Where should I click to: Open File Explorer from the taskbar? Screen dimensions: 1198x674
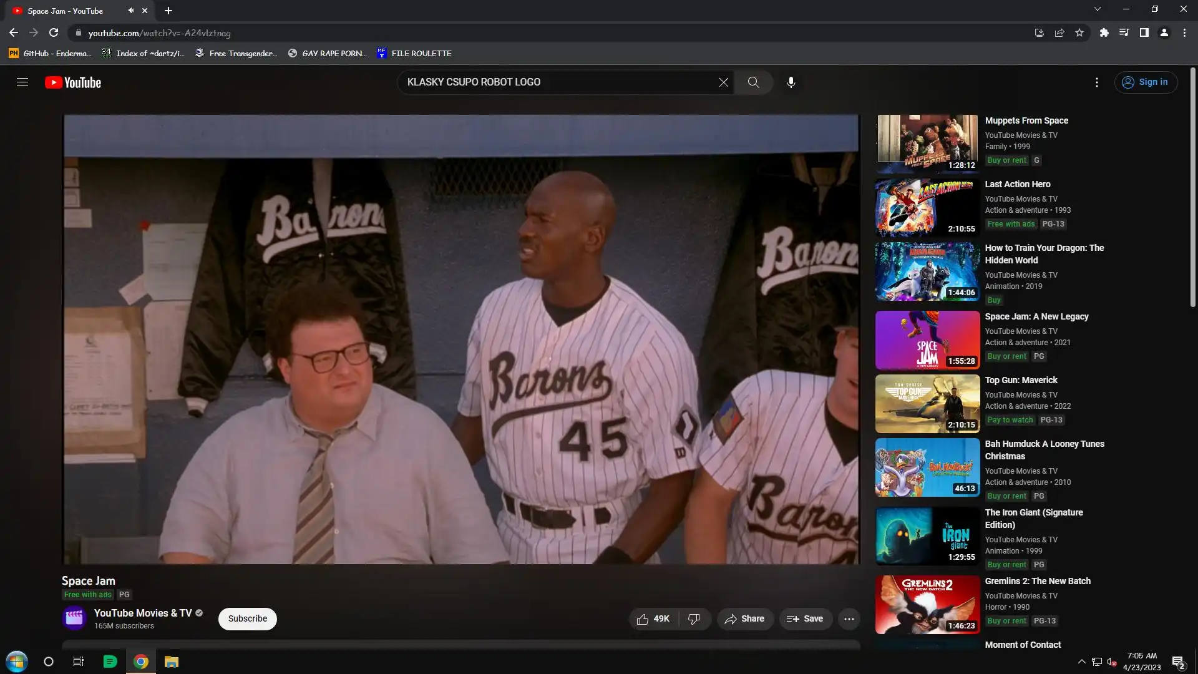coord(171,662)
